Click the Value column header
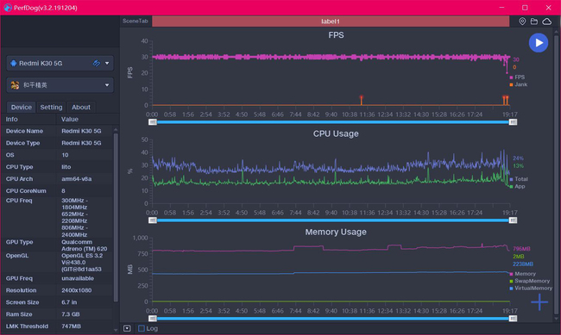 pos(70,120)
